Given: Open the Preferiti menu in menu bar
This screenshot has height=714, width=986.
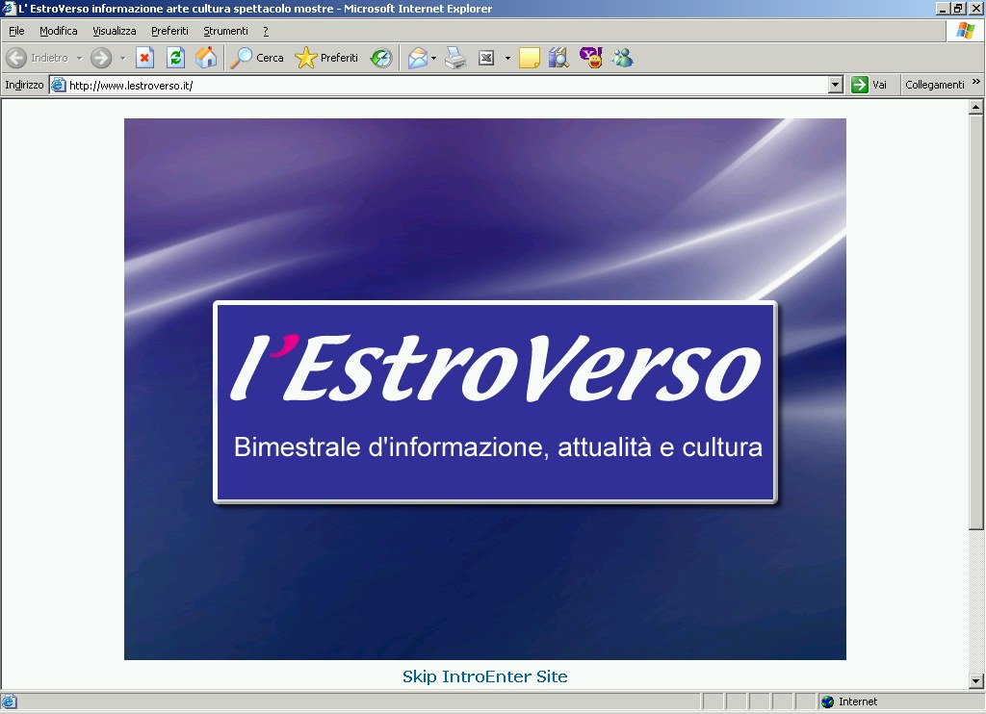Looking at the screenshot, I should (x=169, y=31).
